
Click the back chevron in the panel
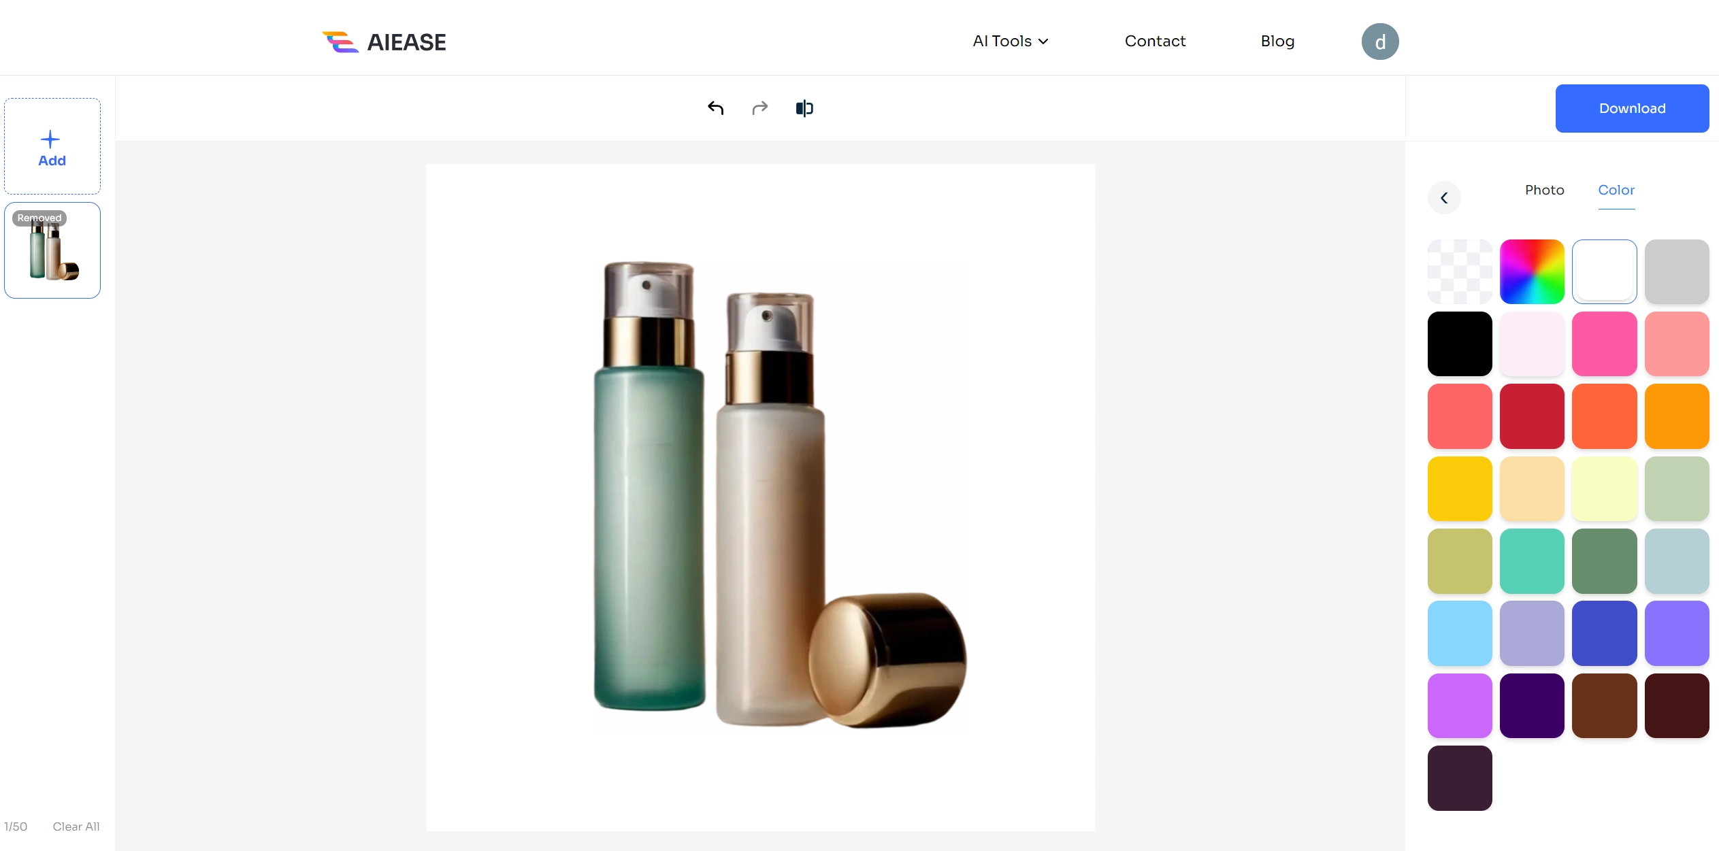pos(1444,198)
